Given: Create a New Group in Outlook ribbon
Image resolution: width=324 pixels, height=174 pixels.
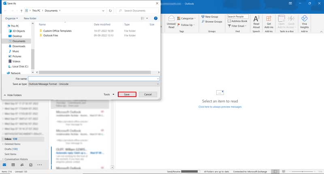Looking at the screenshot, I should 210,17.
